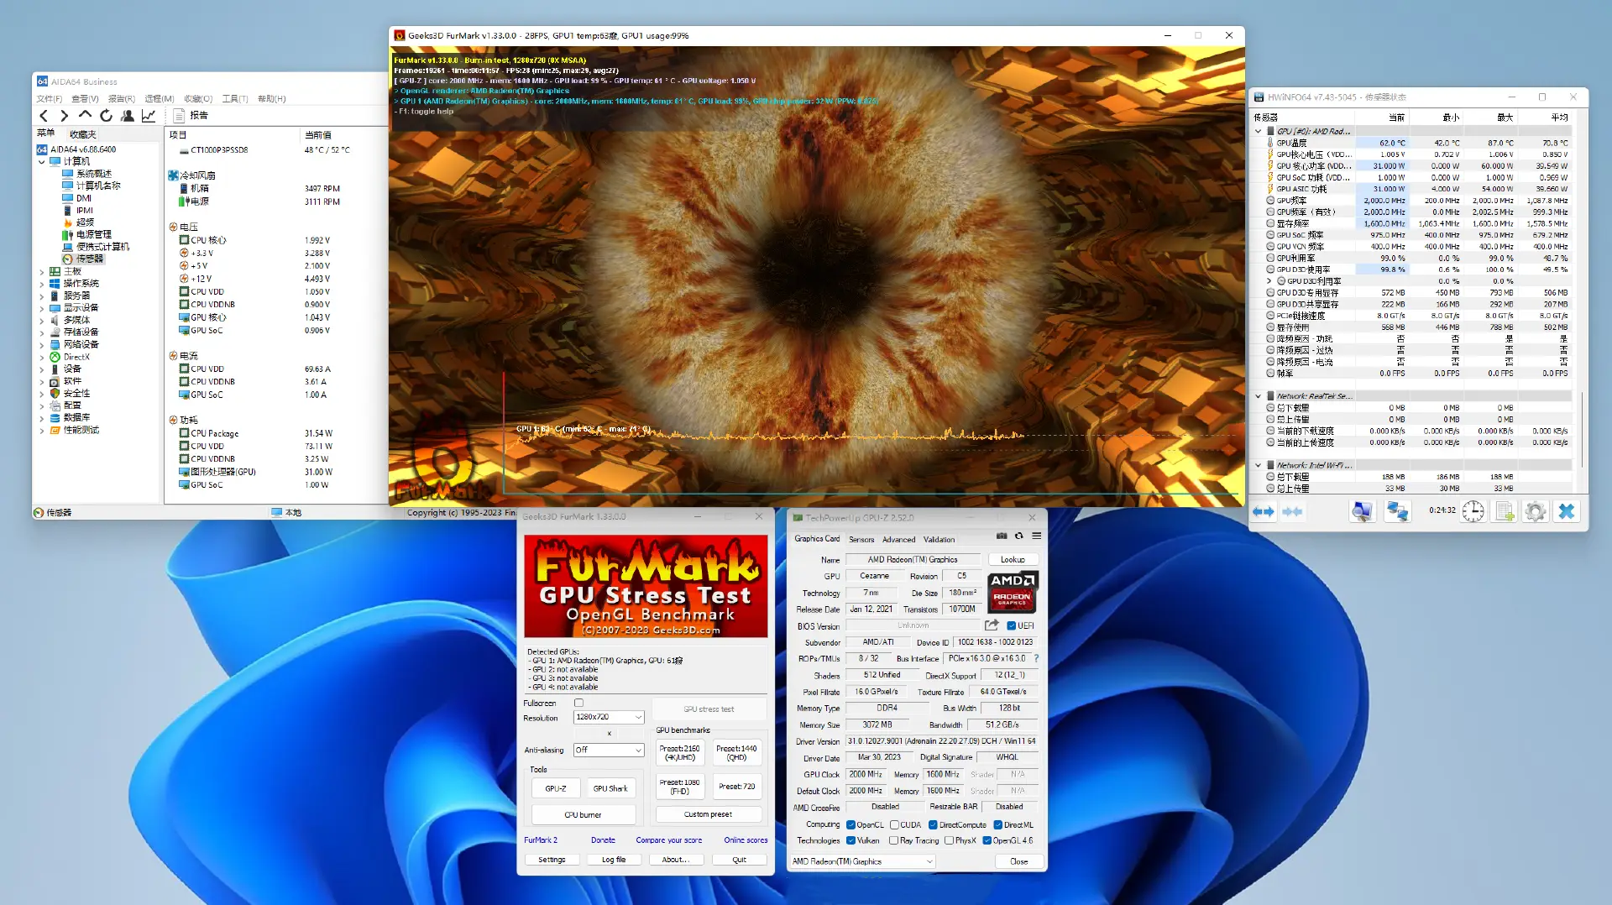Toggle Ray Tracing checkbox in GPU-Z
This screenshot has height=905, width=1612.
pyautogui.click(x=894, y=840)
